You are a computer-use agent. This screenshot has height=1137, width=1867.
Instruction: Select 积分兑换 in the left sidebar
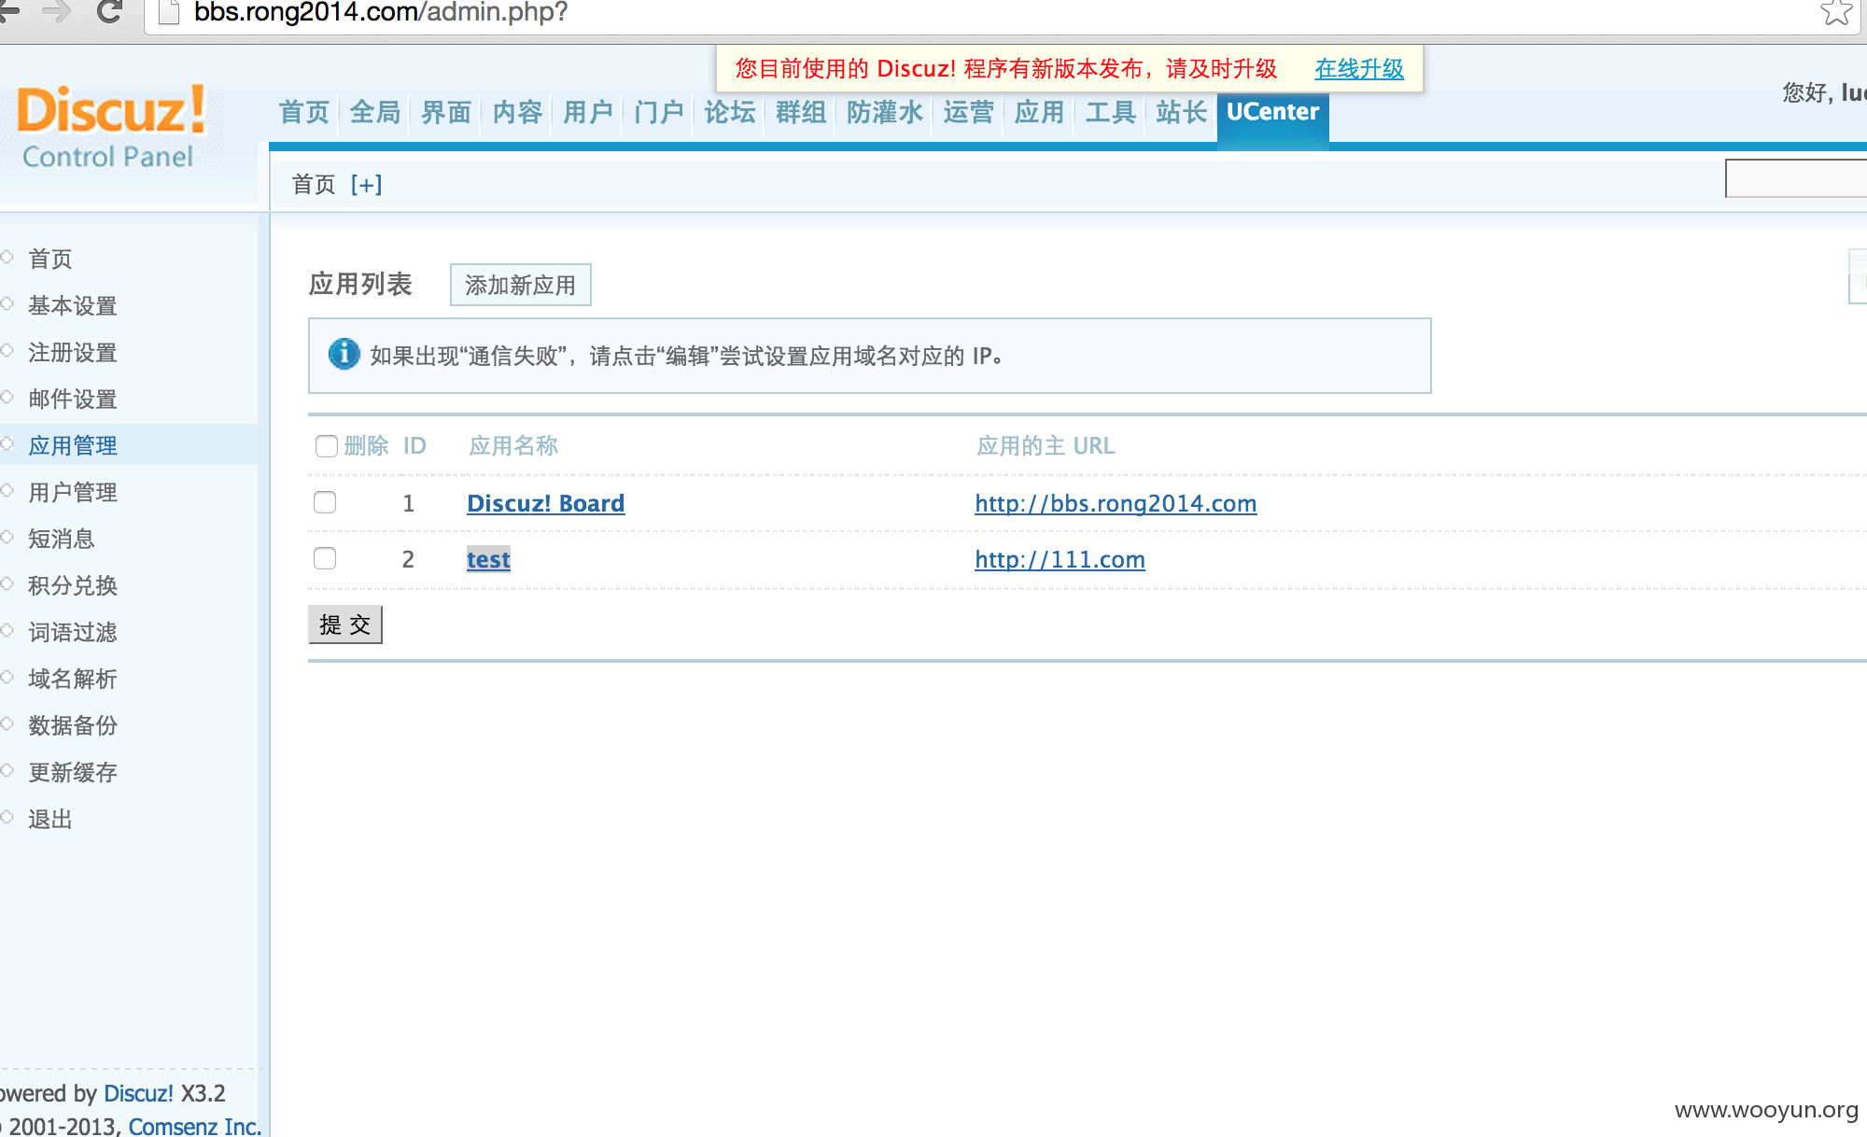[x=73, y=585]
